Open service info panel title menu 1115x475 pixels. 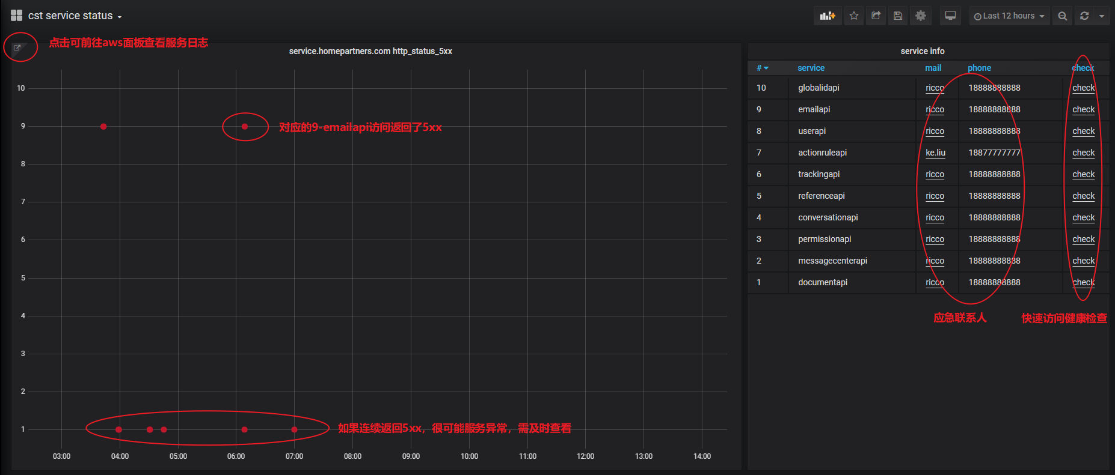click(x=923, y=51)
